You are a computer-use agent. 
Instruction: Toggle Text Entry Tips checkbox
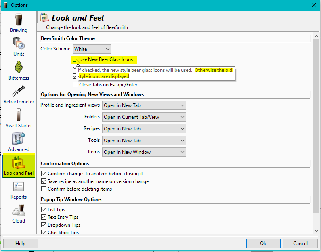(44, 217)
